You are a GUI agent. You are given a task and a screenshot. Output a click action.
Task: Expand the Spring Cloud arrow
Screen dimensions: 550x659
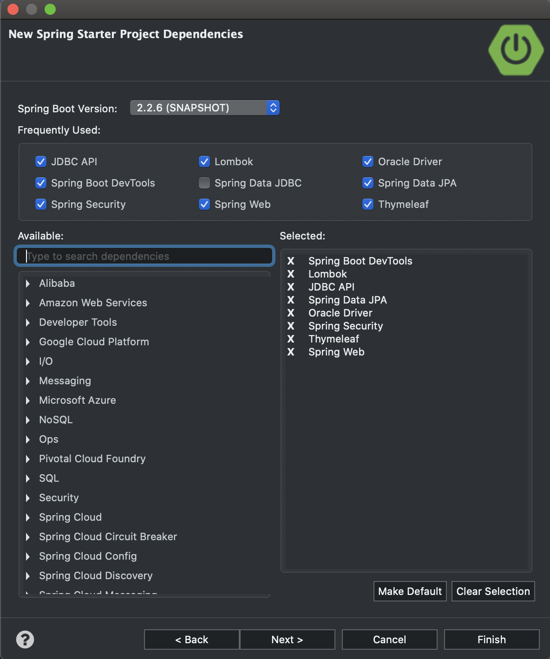(x=28, y=517)
